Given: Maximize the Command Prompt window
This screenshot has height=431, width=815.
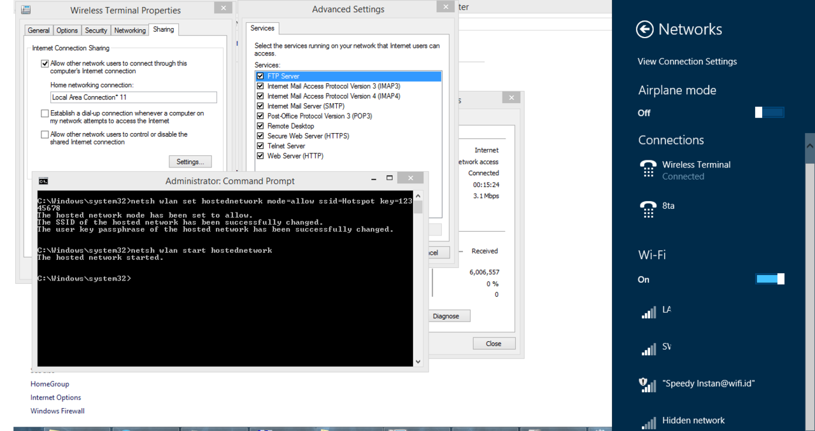Looking at the screenshot, I should 390,178.
